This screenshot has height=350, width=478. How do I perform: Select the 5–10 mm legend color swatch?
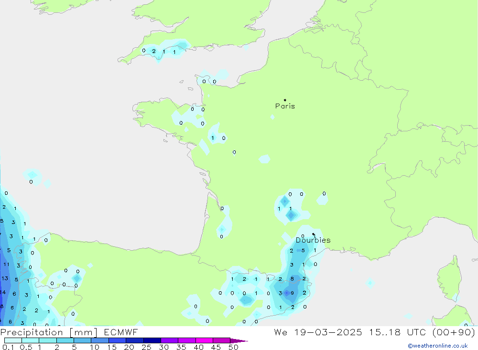[x=83, y=340]
